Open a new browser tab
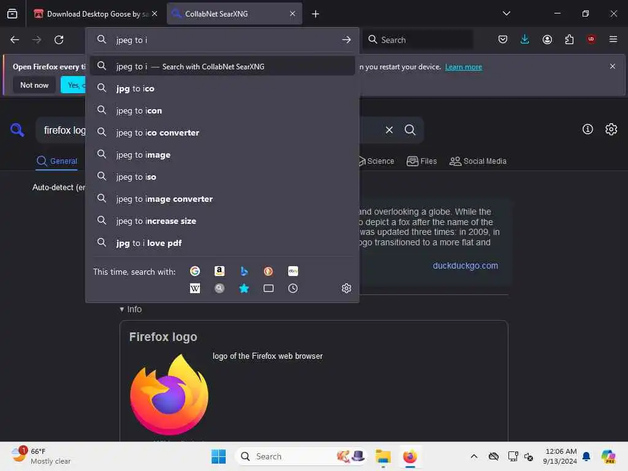Screen dimensions: 628x471 pos(316,14)
